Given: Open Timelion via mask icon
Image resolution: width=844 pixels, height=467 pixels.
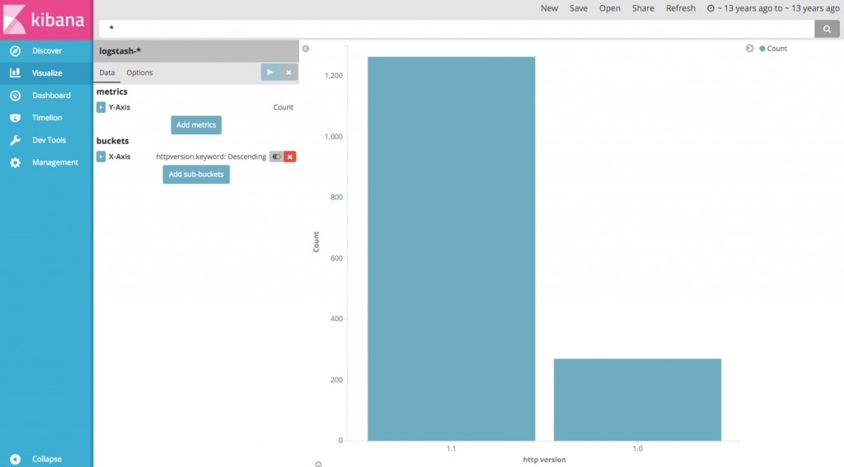Looking at the screenshot, I should 15,118.
